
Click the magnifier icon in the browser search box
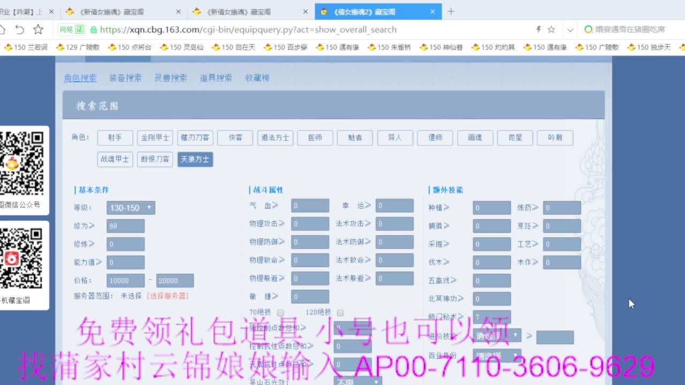pyautogui.click(x=588, y=29)
